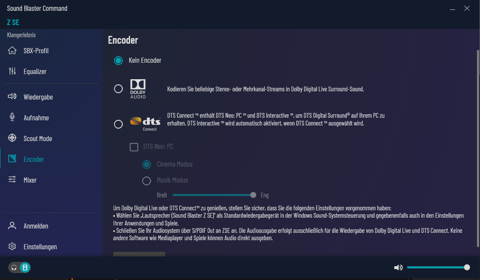Click the partially visible button below instructions
The width and height of the screenshot is (480, 280).
tap(139, 254)
